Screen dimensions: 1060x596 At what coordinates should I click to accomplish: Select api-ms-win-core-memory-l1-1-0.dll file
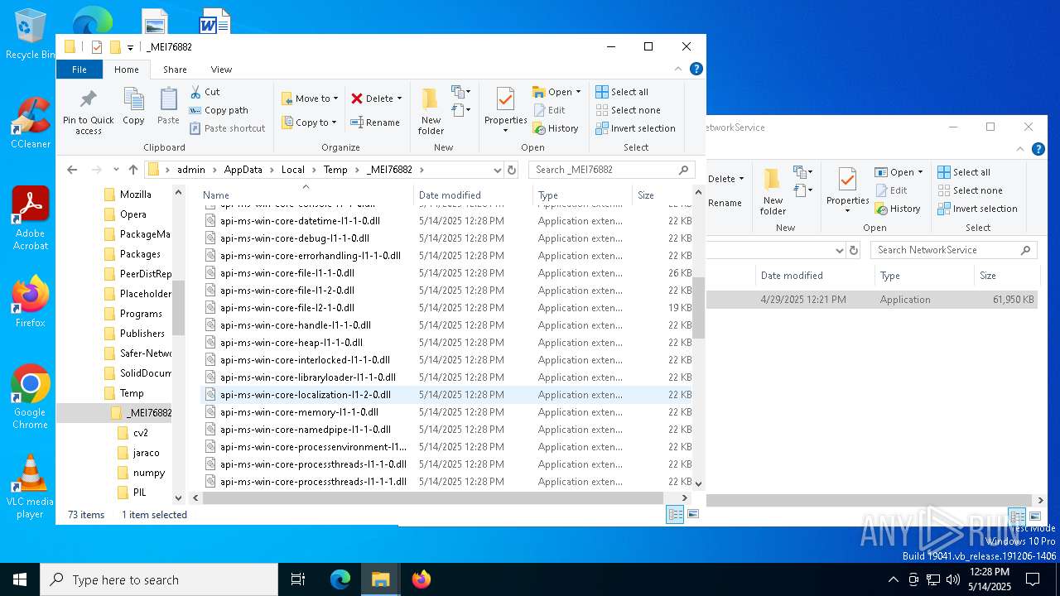[299, 412]
